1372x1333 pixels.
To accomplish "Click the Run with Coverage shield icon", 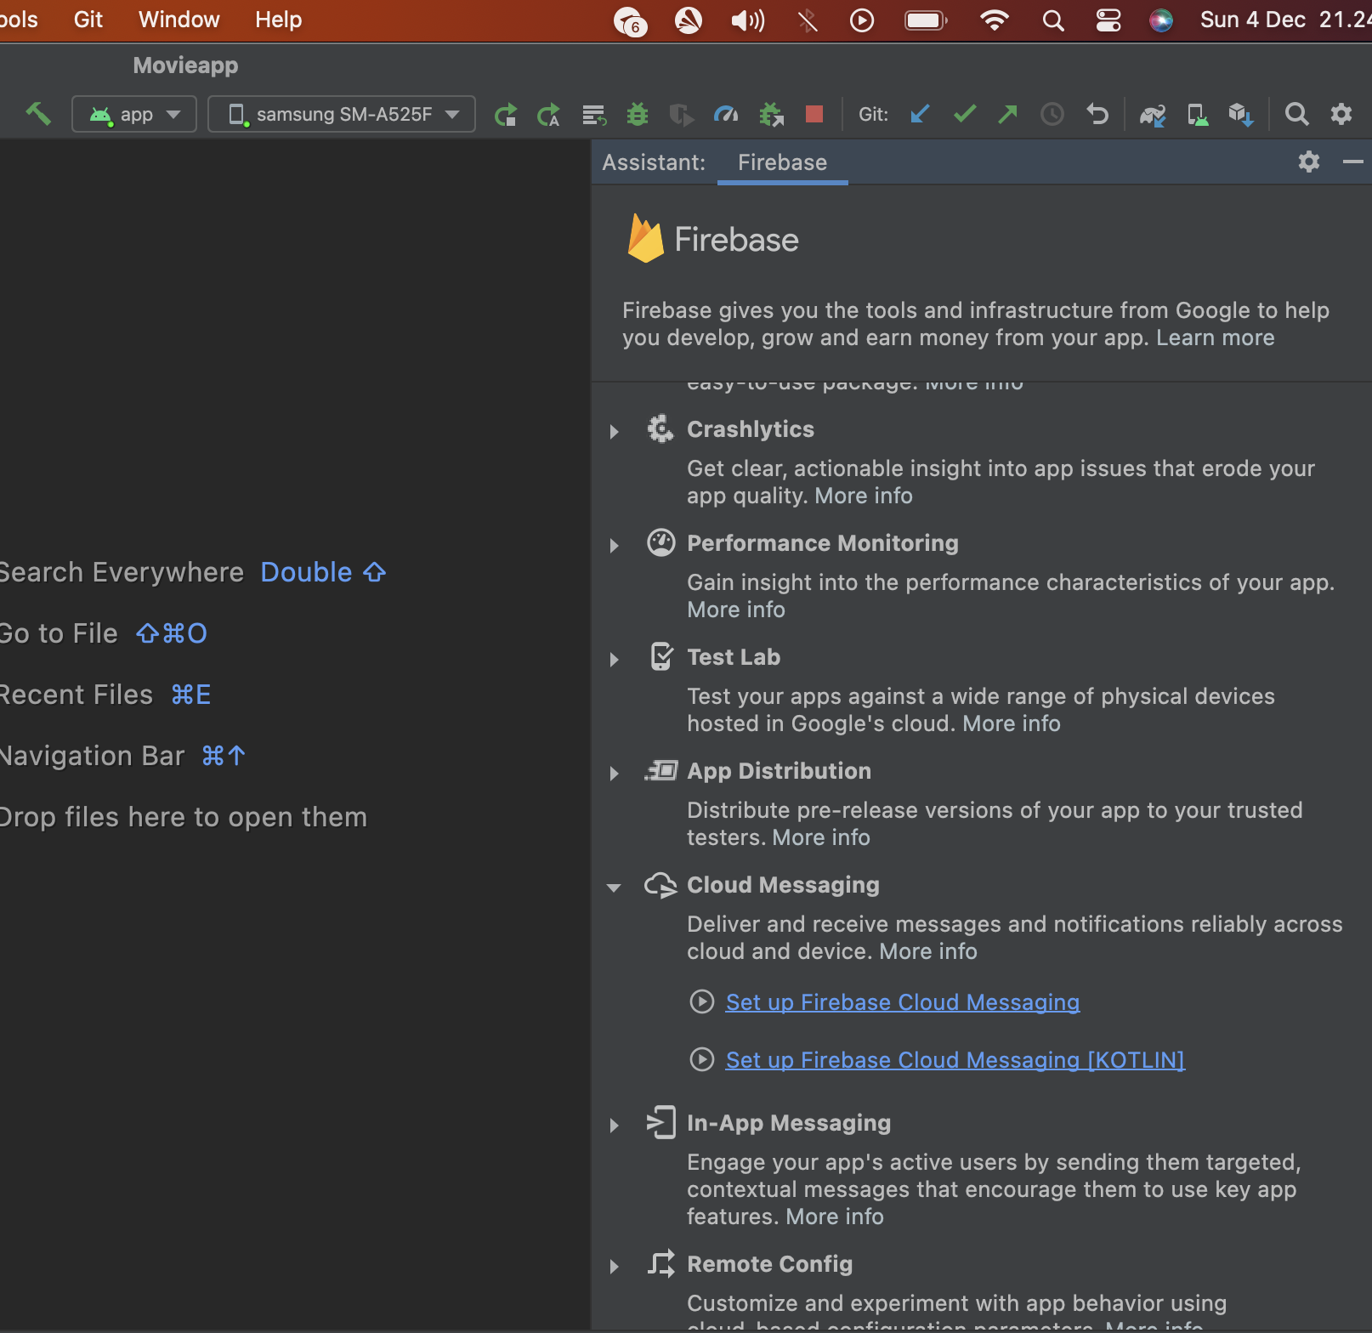I will (681, 114).
